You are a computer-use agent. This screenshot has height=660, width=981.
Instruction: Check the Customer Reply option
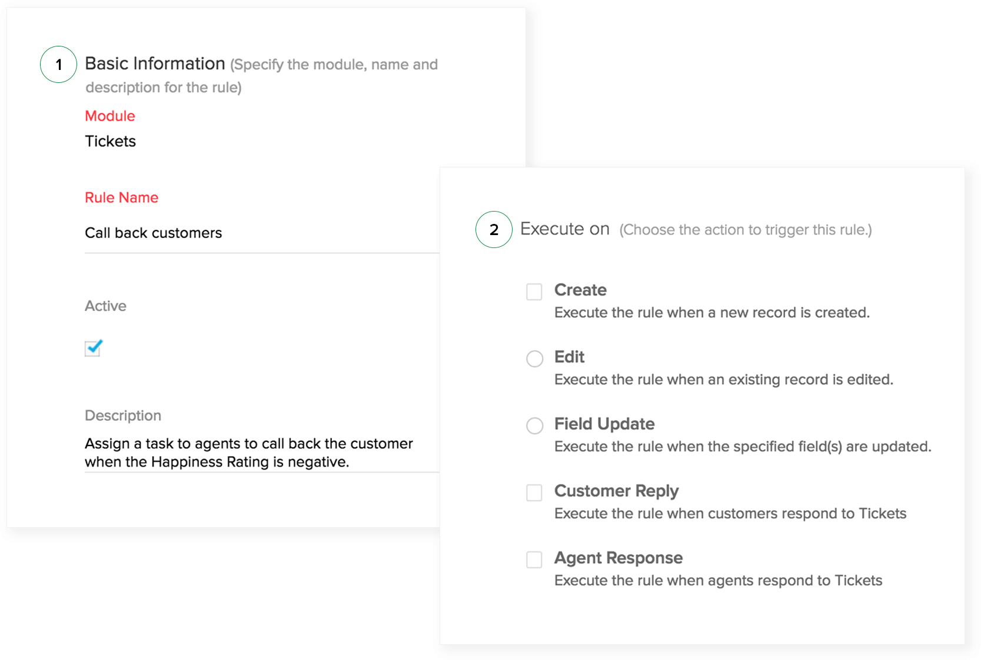534,493
